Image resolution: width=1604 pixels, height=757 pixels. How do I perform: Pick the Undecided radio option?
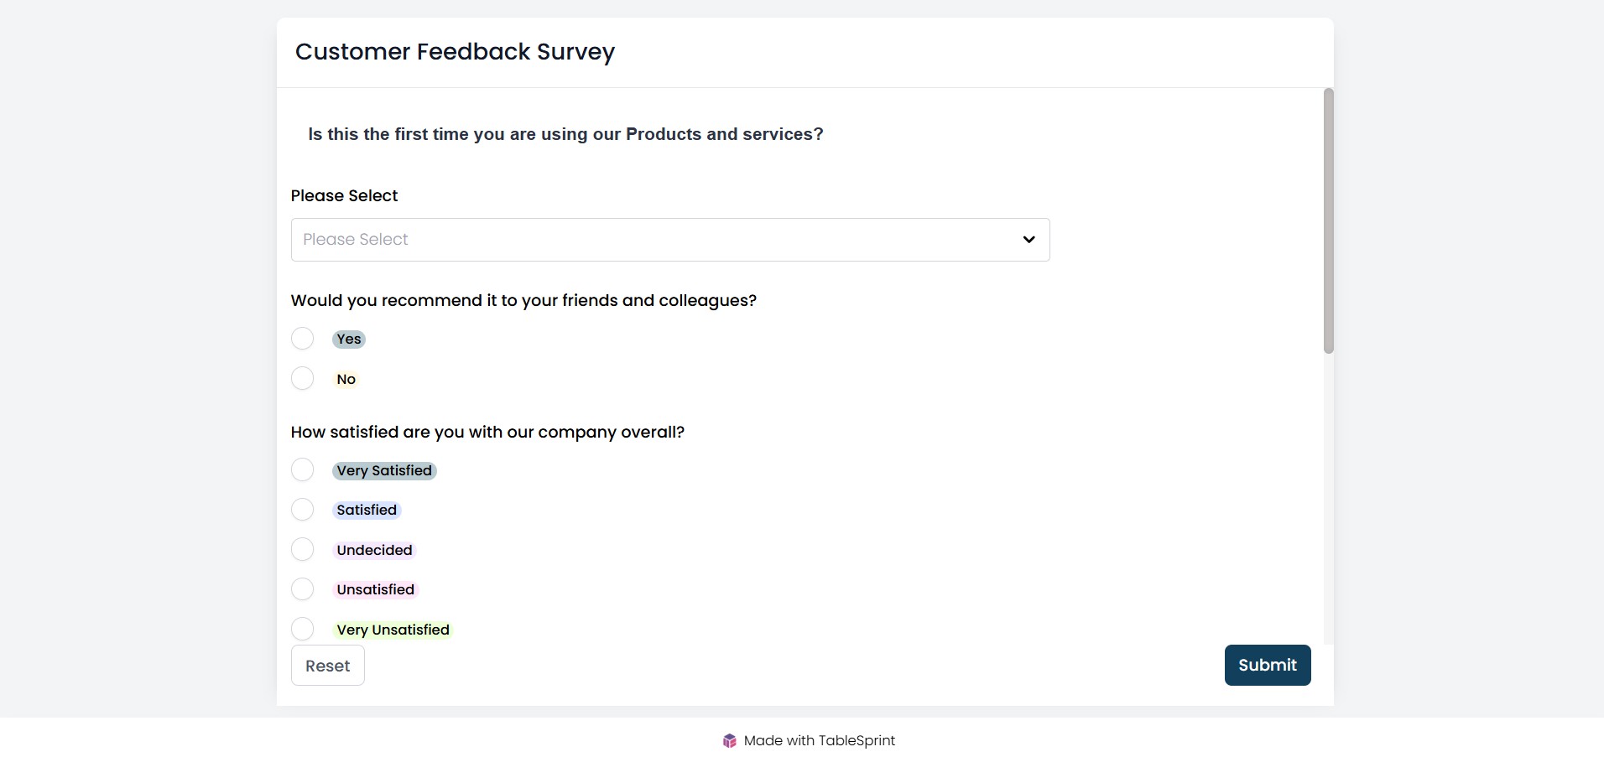pyautogui.click(x=302, y=549)
